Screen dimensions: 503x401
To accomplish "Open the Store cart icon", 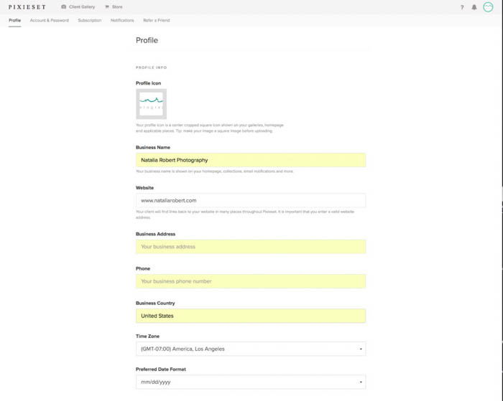I will [x=107, y=6].
